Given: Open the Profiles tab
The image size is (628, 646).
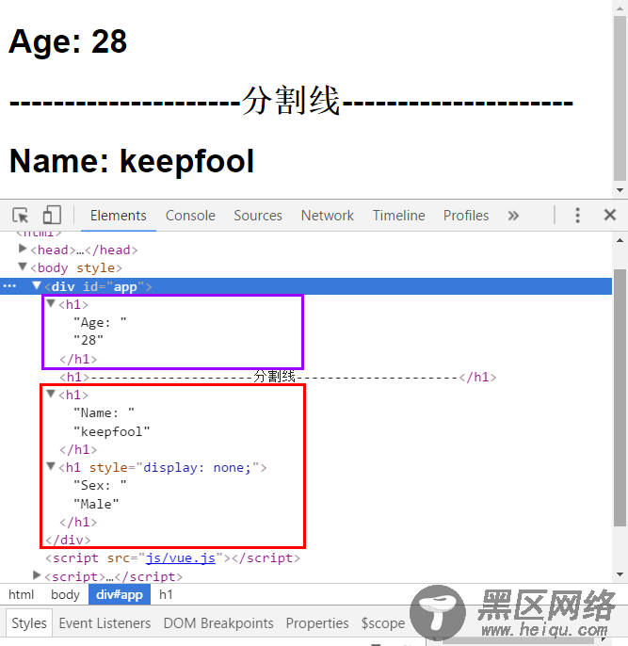Looking at the screenshot, I should tap(466, 216).
